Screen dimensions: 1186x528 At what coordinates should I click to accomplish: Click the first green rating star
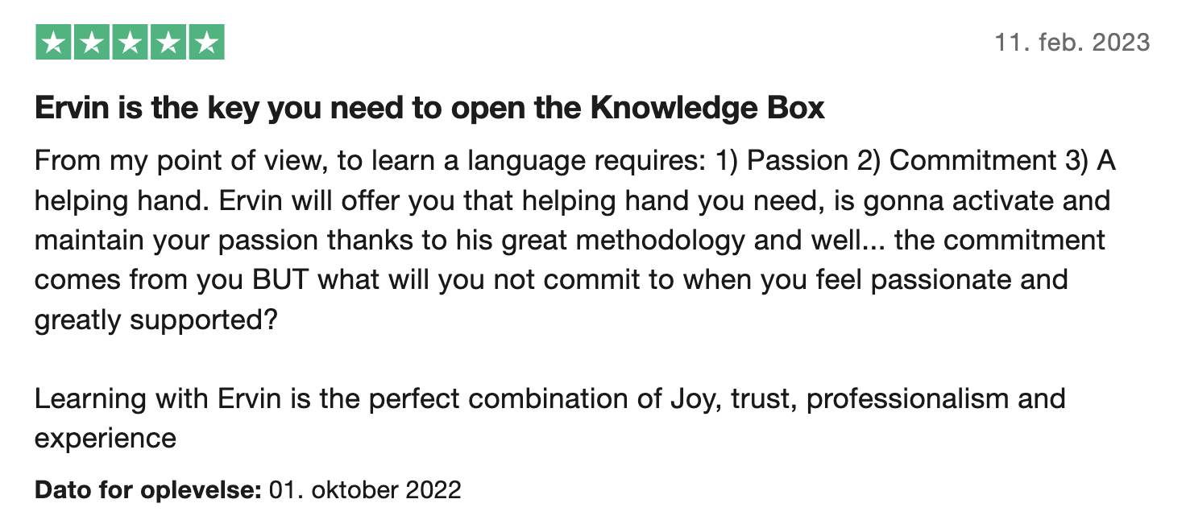(54, 43)
